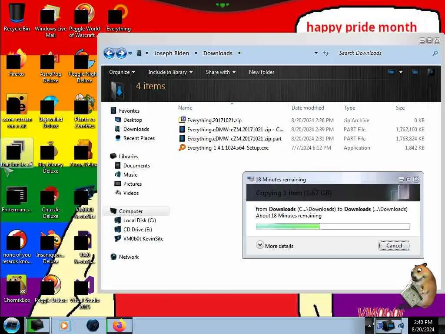The height and width of the screenshot is (334, 445).
Task: Select ChomikBox desktop icon
Action: coord(17,289)
